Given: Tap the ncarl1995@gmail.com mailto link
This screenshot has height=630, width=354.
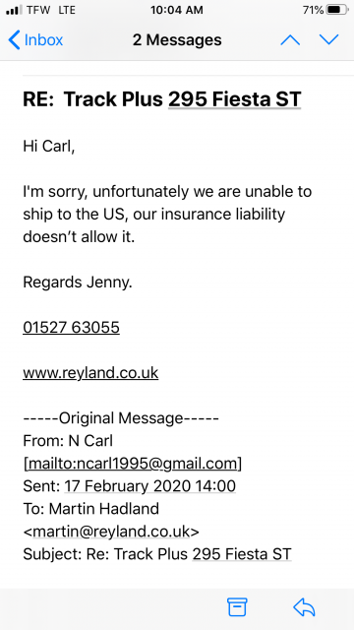Looking at the screenshot, I should click(134, 464).
